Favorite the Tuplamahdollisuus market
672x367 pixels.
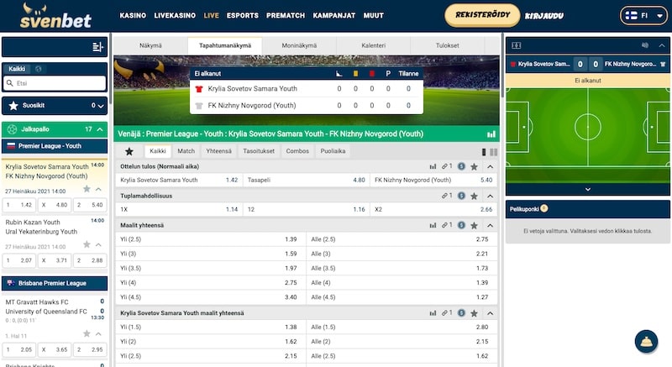coord(474,197)
